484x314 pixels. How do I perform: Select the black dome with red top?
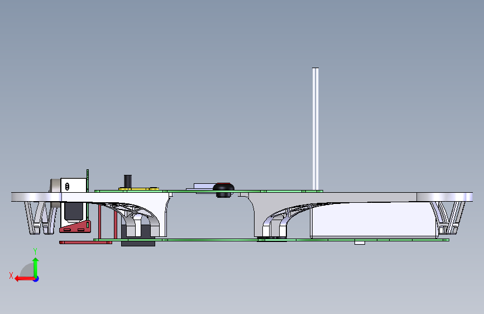click(x=223, y=187)
